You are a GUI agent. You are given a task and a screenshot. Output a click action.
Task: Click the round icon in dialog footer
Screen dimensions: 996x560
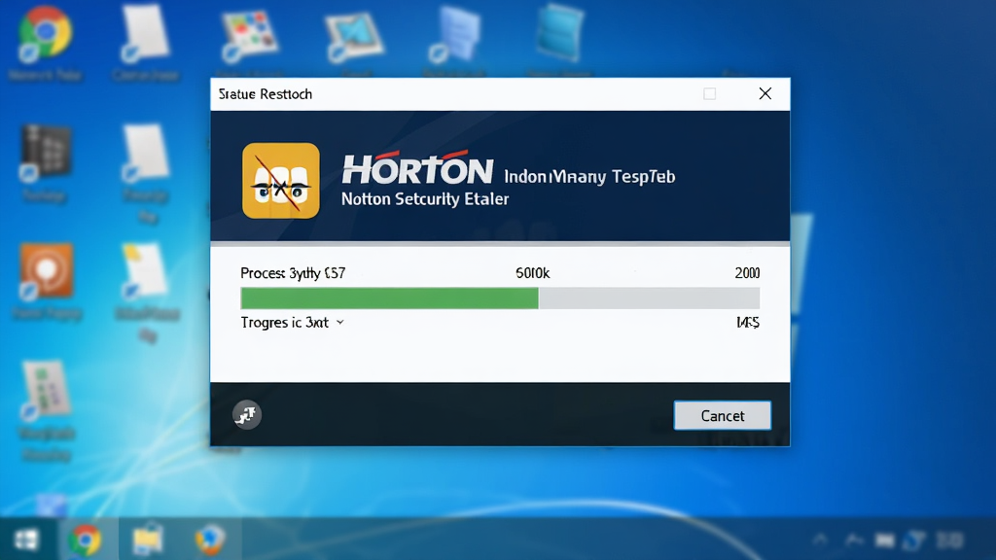click(x=246, y=415)
